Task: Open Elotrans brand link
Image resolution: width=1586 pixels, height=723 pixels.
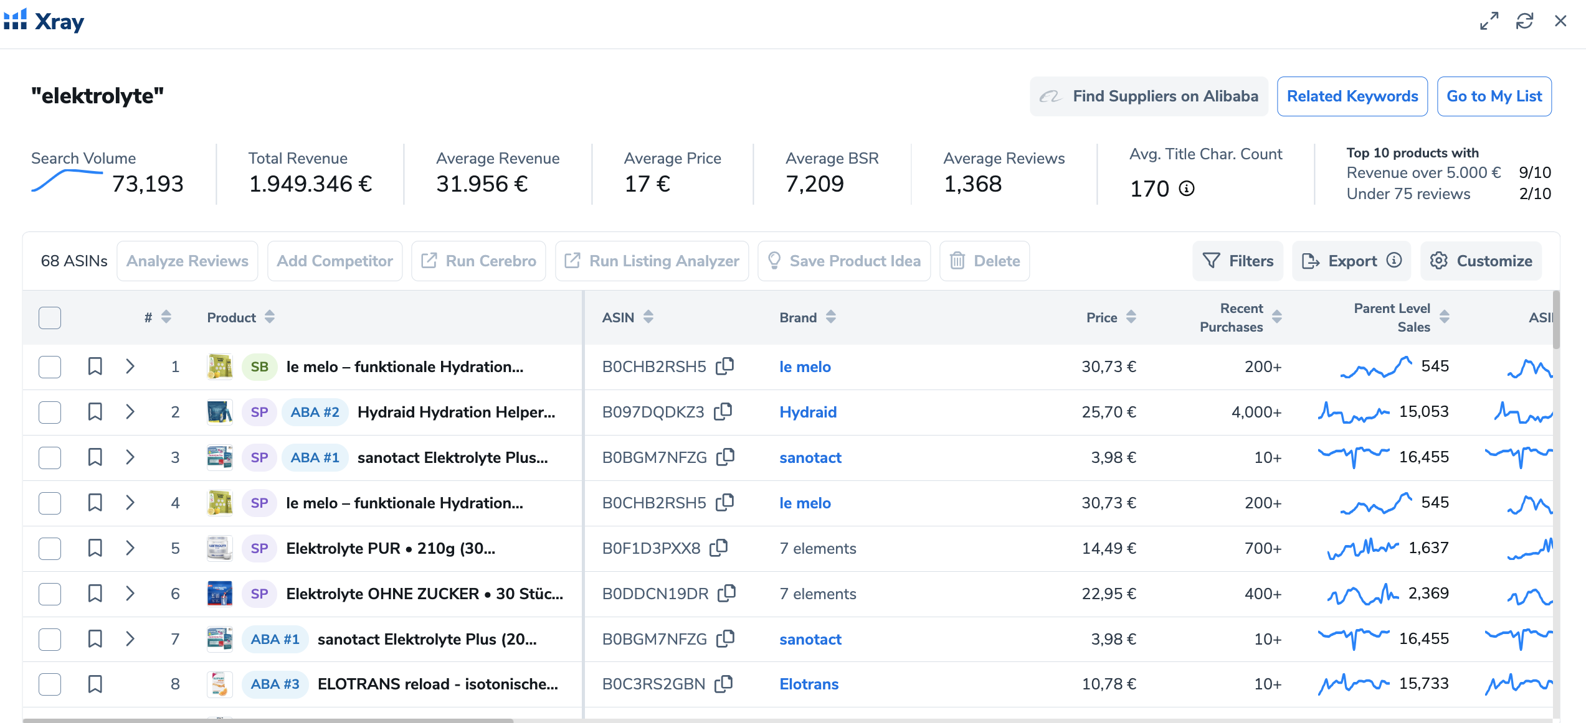Action: click(809, 684)
